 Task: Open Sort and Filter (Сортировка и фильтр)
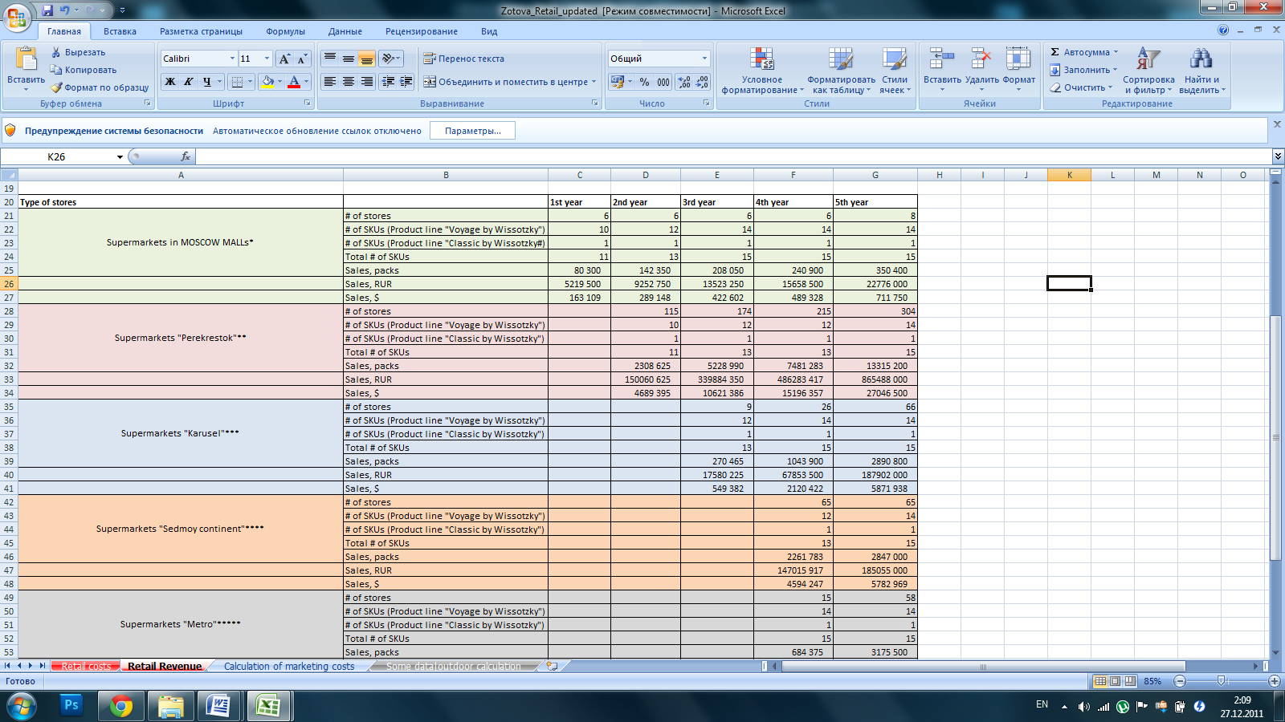pos(1148,70)
